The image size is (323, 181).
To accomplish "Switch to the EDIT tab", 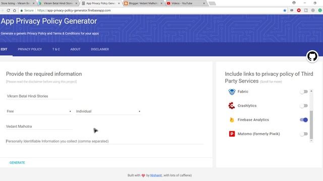I will click(x=4, y=49).
